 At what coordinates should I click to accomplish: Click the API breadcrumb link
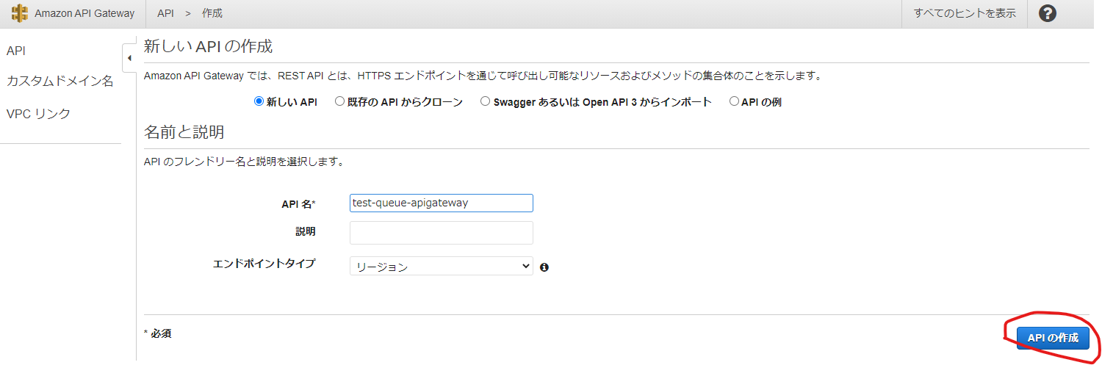click(x=165, y=13)
